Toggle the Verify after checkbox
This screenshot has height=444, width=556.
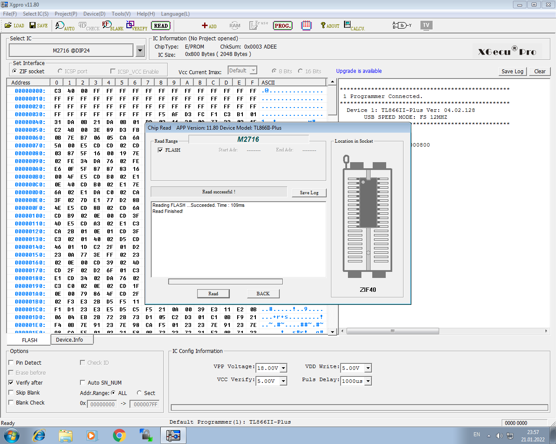11,382
